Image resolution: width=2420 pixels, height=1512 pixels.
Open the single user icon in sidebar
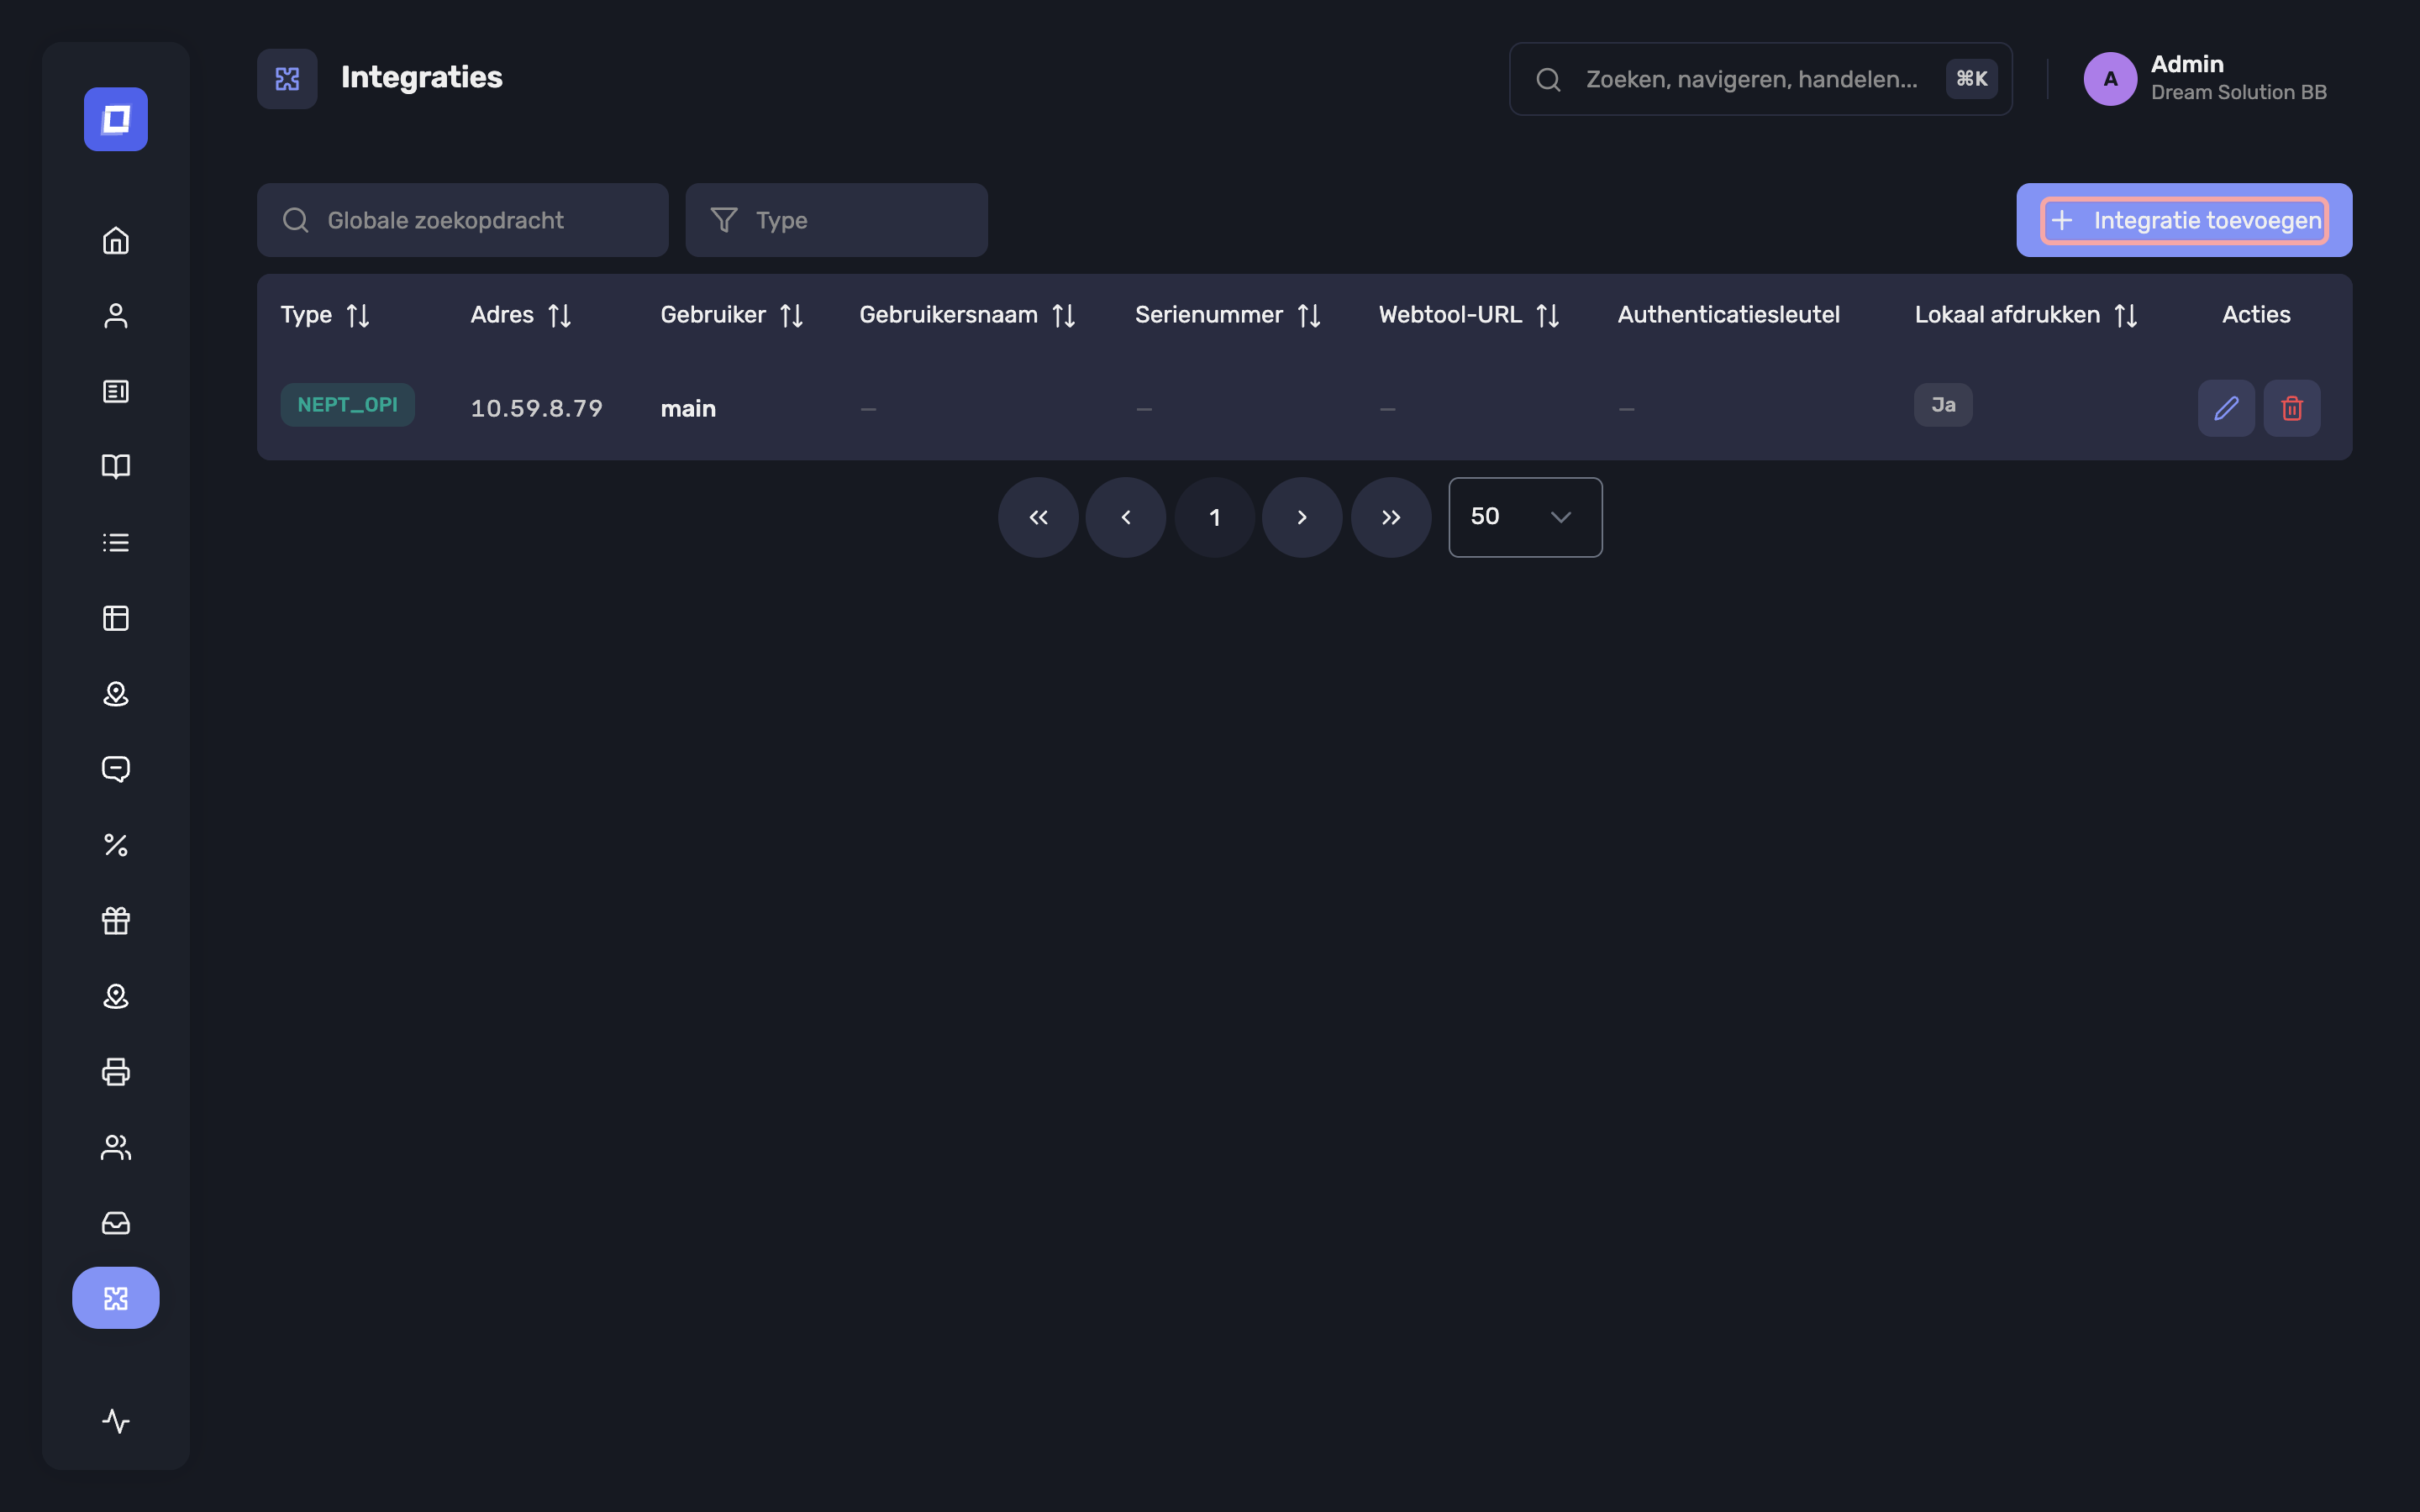pyautogui.click(x=116, y=316)
